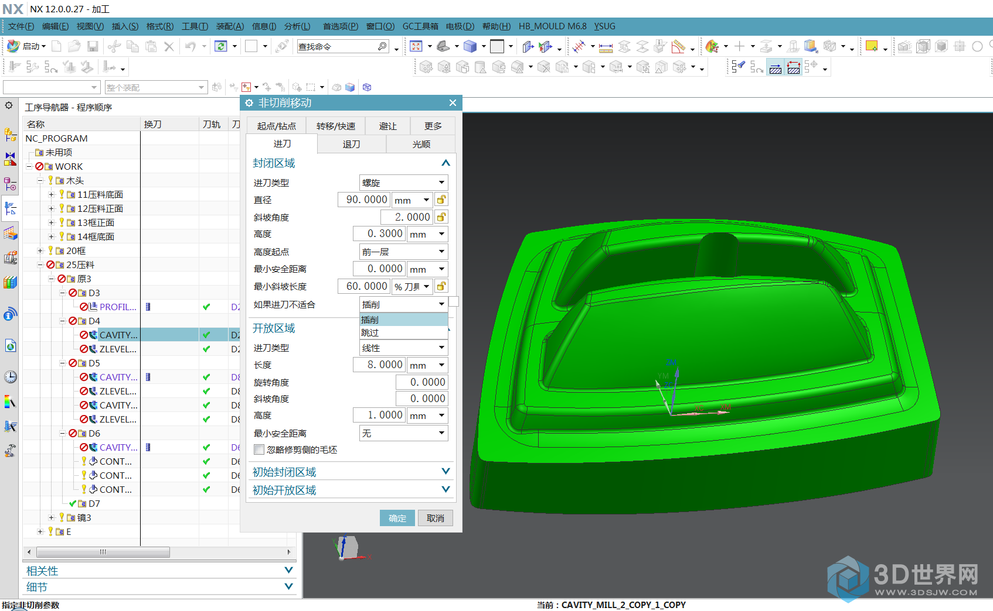
Task: Click the 直径 90.0000 input field
Action: 364,200
